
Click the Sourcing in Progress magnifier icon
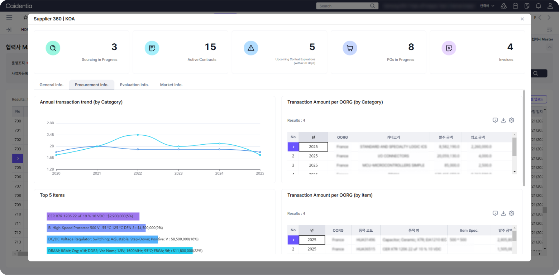tap(53, 48)
